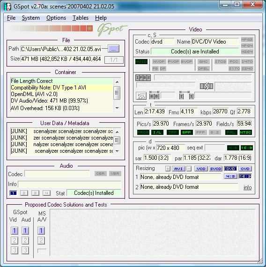Click the plus button beside AVI
The image size is (266, 267).
[168, 169]
